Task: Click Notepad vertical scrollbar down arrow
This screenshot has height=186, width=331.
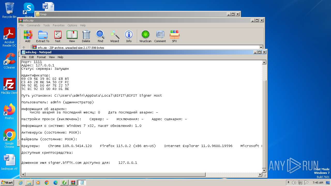Action: tap(264, 171)
